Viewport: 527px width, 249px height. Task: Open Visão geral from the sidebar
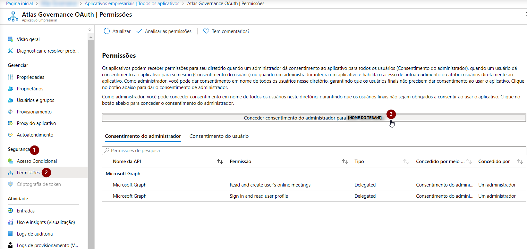28,39
